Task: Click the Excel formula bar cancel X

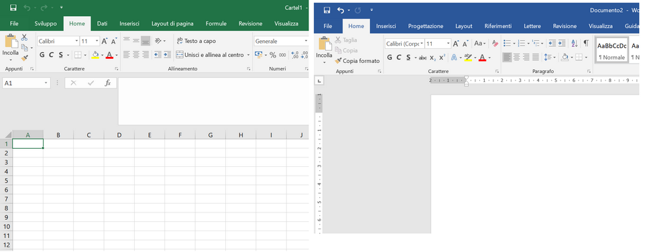Action: [x=74, y=83]
